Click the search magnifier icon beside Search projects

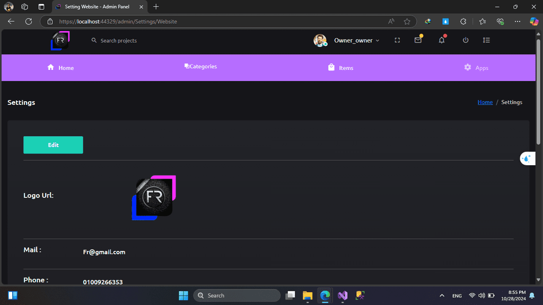coord(94,40)
